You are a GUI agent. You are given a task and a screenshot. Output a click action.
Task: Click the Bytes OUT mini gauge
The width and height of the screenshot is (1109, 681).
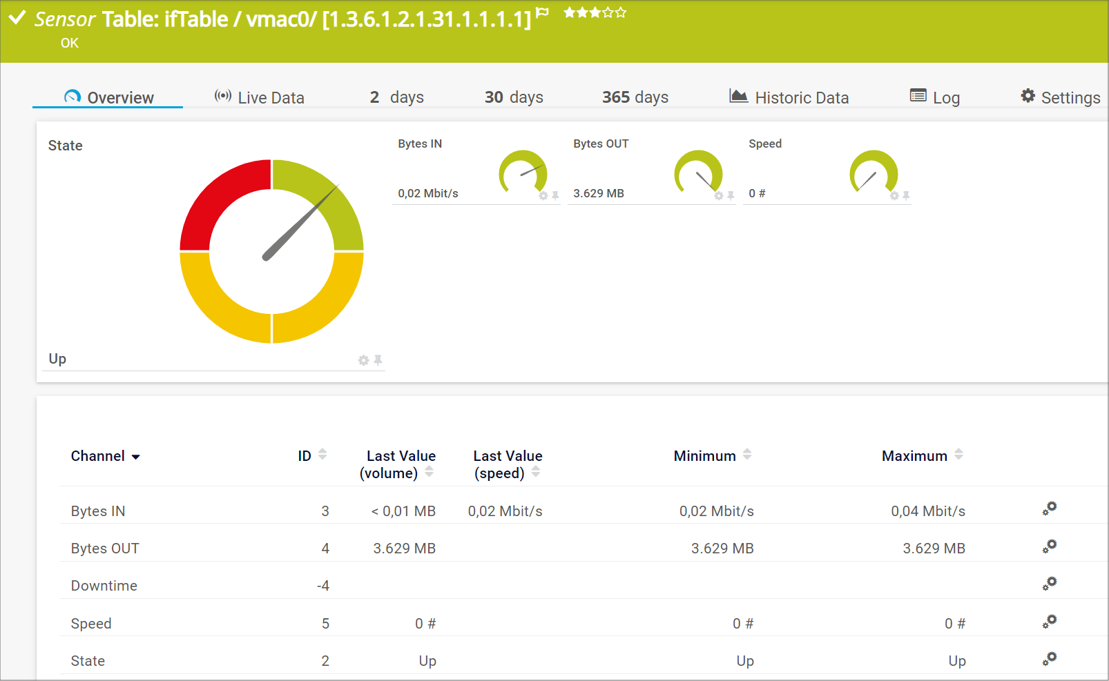(x=698, y=172)
